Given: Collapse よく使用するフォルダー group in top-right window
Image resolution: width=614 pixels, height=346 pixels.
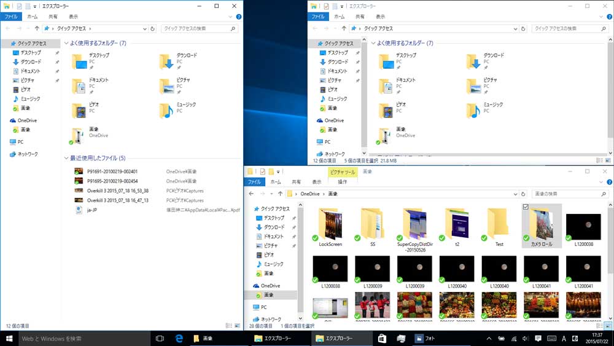Looking at the screenshot, I should (x=373, y=43).
